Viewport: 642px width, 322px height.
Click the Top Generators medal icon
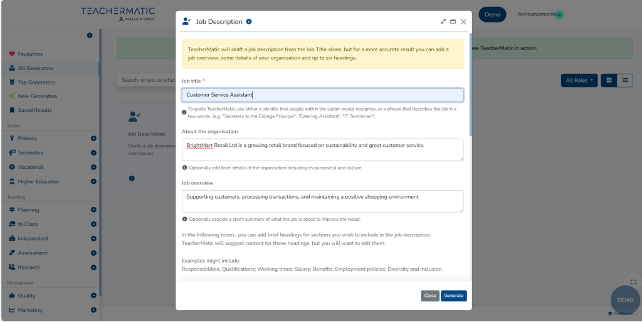[x=12, y=82]
